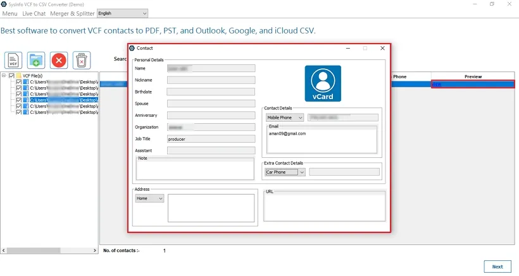
Task: Click the trash can remove-all icon
Action: [x=82, y=60]
